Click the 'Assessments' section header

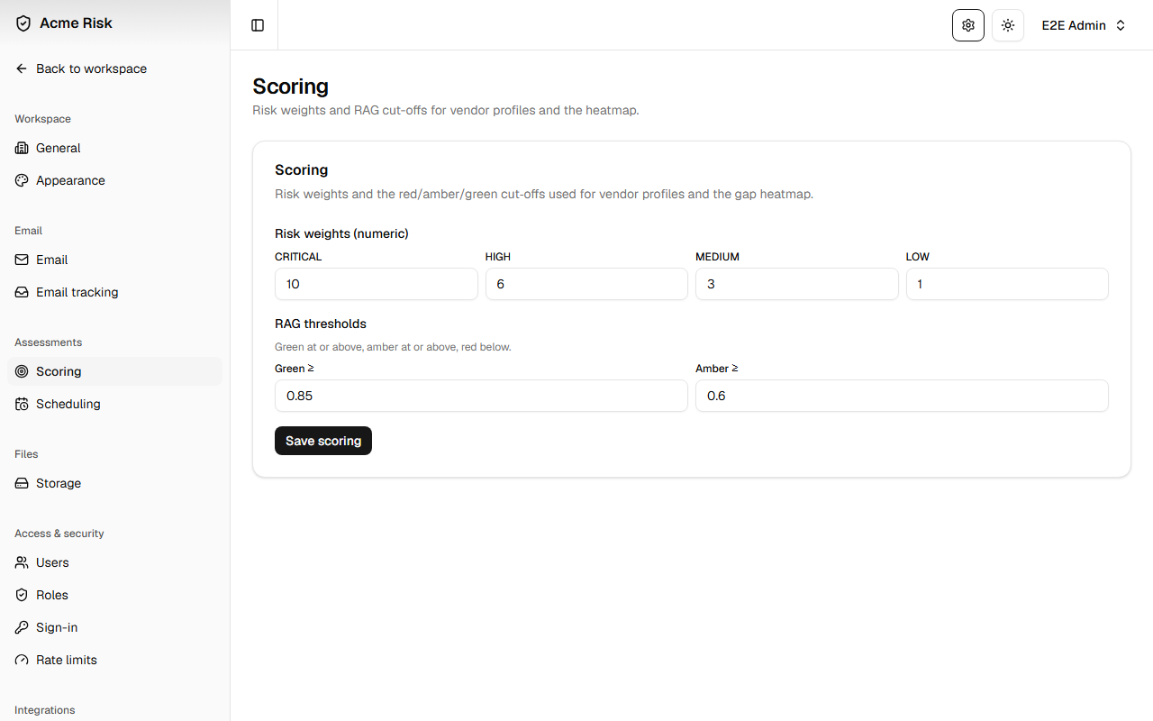point(49,342)
